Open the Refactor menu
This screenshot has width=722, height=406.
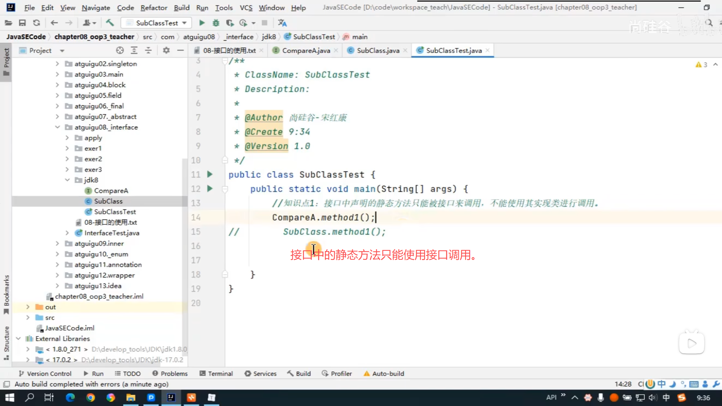[153, 8]
